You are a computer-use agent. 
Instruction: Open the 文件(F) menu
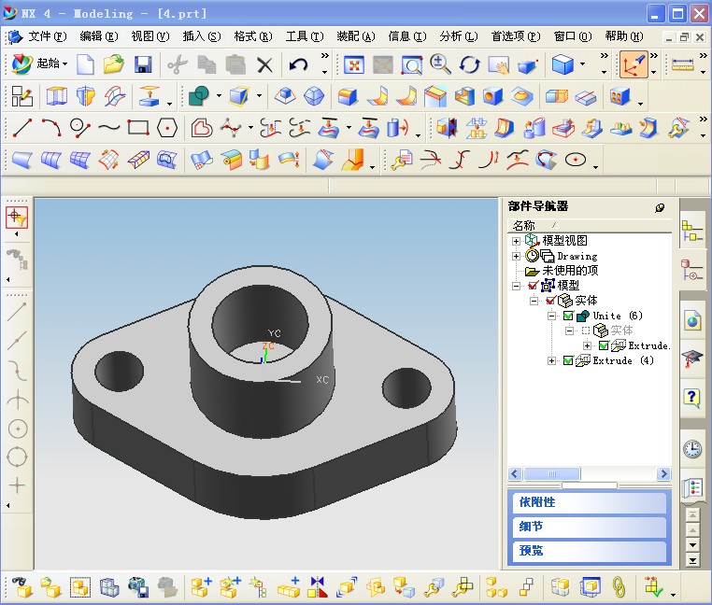coord(48,36)
